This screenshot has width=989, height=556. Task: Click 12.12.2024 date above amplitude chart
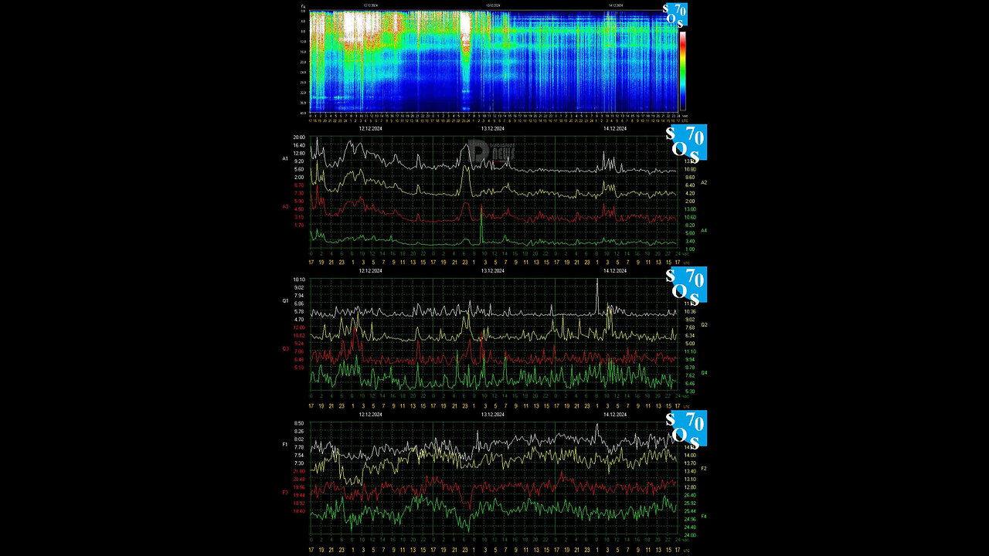pos(370,129)
